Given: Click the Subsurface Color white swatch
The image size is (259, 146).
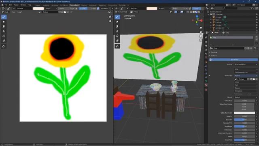Looking at the screenshot, I should [244, 113].
